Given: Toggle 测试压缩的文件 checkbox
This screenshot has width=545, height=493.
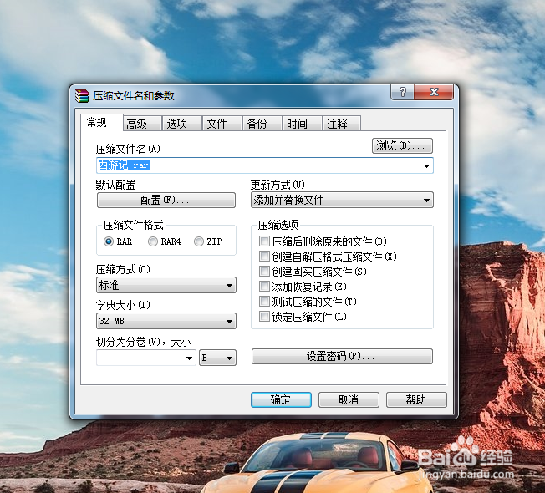Looking at the screenshot, I should [x=264, y=302].
